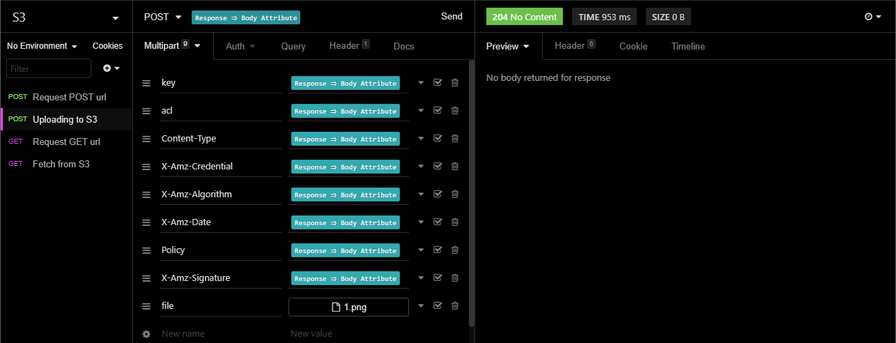Open the Cookies manager
This screenshot has width=896, height=343.
tap(107, 46)
